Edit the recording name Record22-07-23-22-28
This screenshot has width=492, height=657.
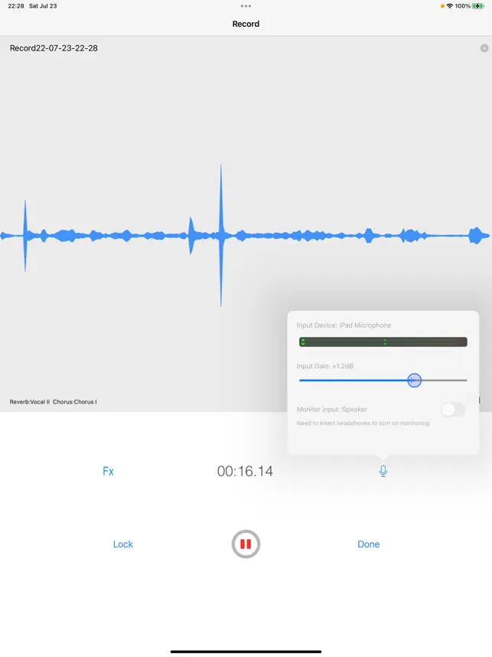[54, 48]
